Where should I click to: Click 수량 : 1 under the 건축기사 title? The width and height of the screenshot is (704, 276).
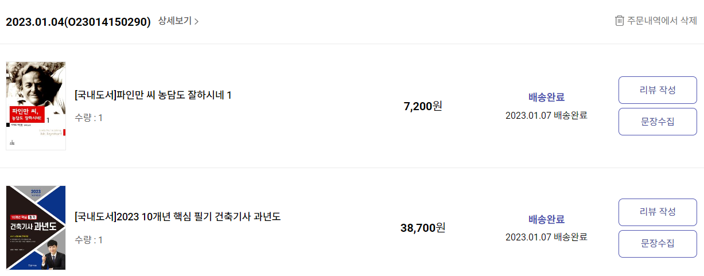pos(89,240)
